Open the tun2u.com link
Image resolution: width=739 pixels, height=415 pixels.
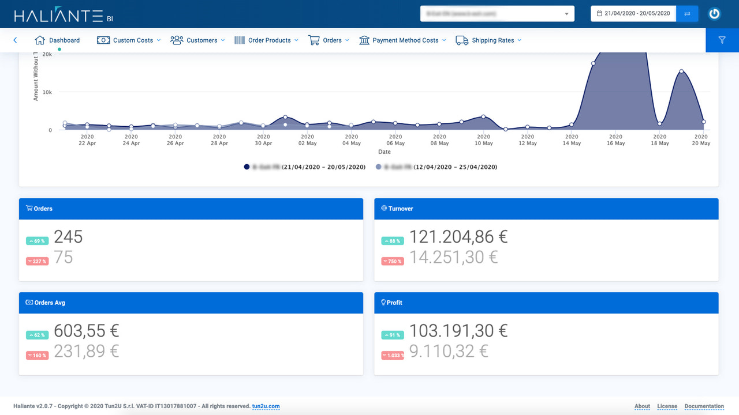tap(266, 406)
